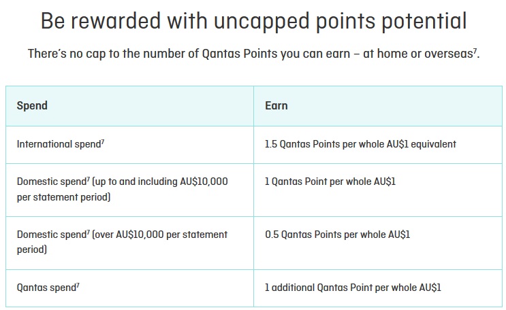This screenshot has width=506, height=310.
Task: Select the 'Domestic spend (over AU$10,000)' cell
Action: [122, 241]
